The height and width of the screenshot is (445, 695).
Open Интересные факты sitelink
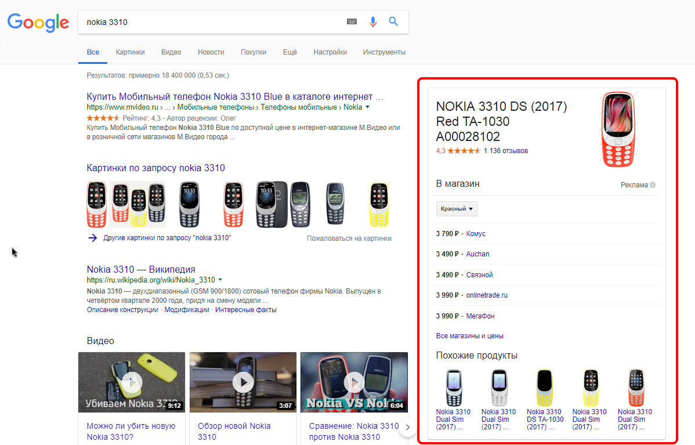pyautogui.click(x=246, y=310)
